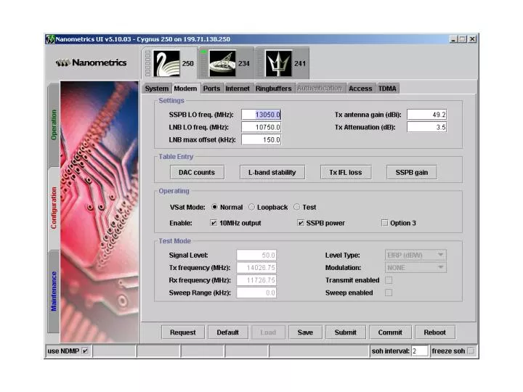The width and height of the screenshot is (523, 392).
Task: Toggle the Sweep enabled checkbox
Action: coord(389,293)
